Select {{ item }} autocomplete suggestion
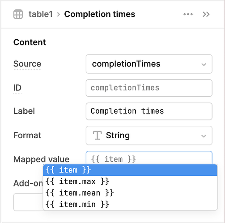Viewport: 225px width, 223px height. click(x=130, y=170)
